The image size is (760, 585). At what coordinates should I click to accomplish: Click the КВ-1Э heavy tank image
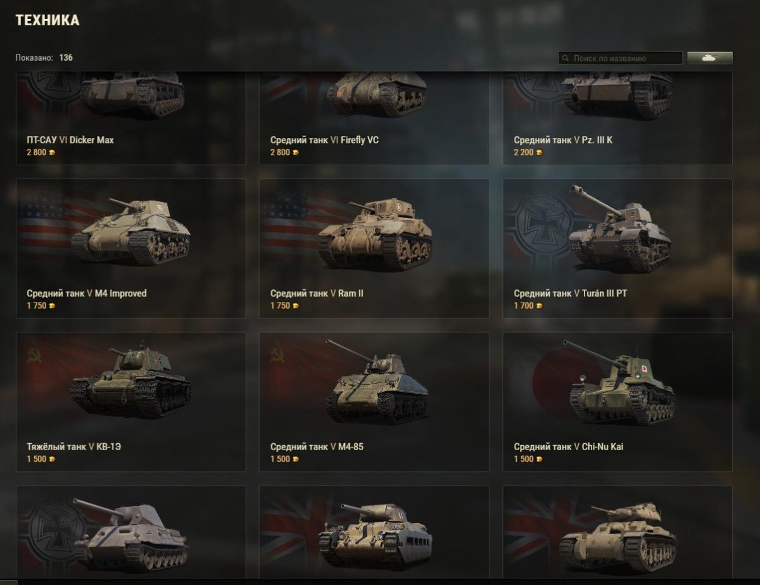[x=130, y=382]
